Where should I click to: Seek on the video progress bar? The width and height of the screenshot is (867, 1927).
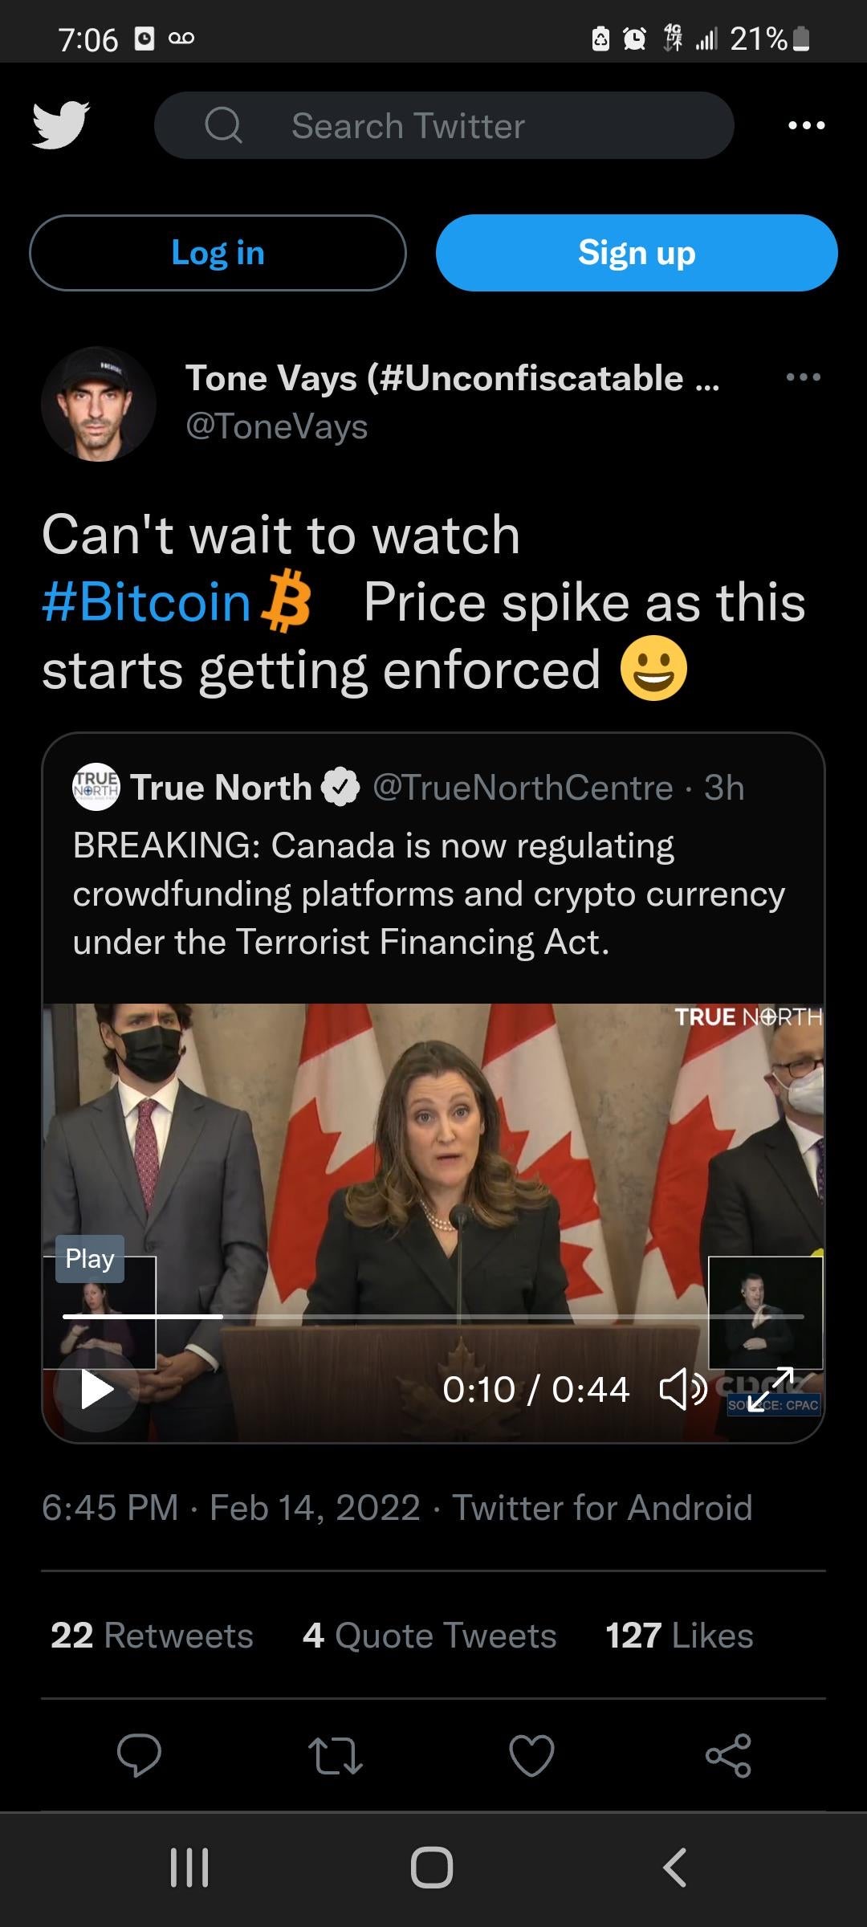pos(433,1317)
